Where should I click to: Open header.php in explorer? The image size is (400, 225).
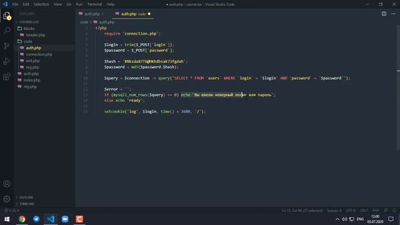coord(36,35)
